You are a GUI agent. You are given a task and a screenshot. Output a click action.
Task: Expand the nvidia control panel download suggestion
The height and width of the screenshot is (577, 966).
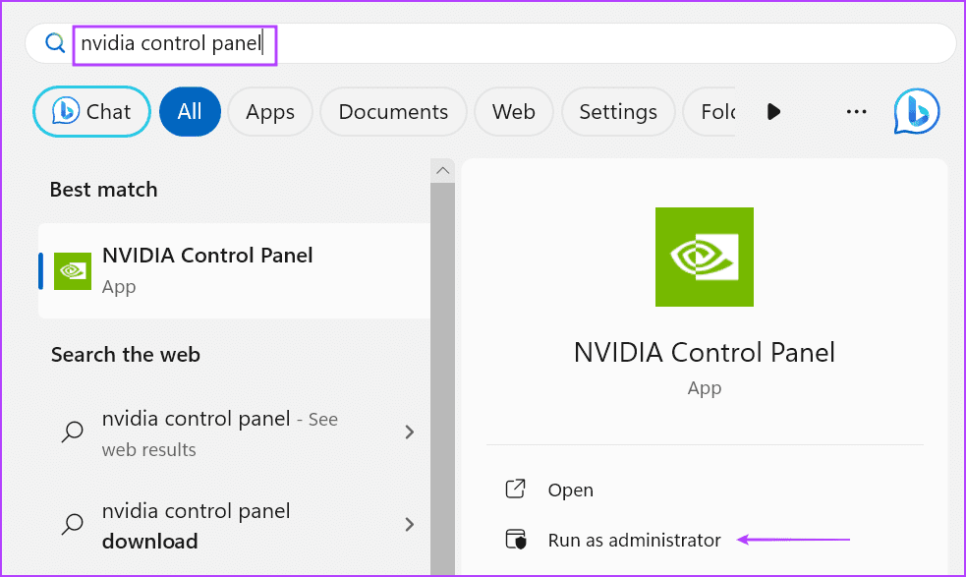(410, 525)
